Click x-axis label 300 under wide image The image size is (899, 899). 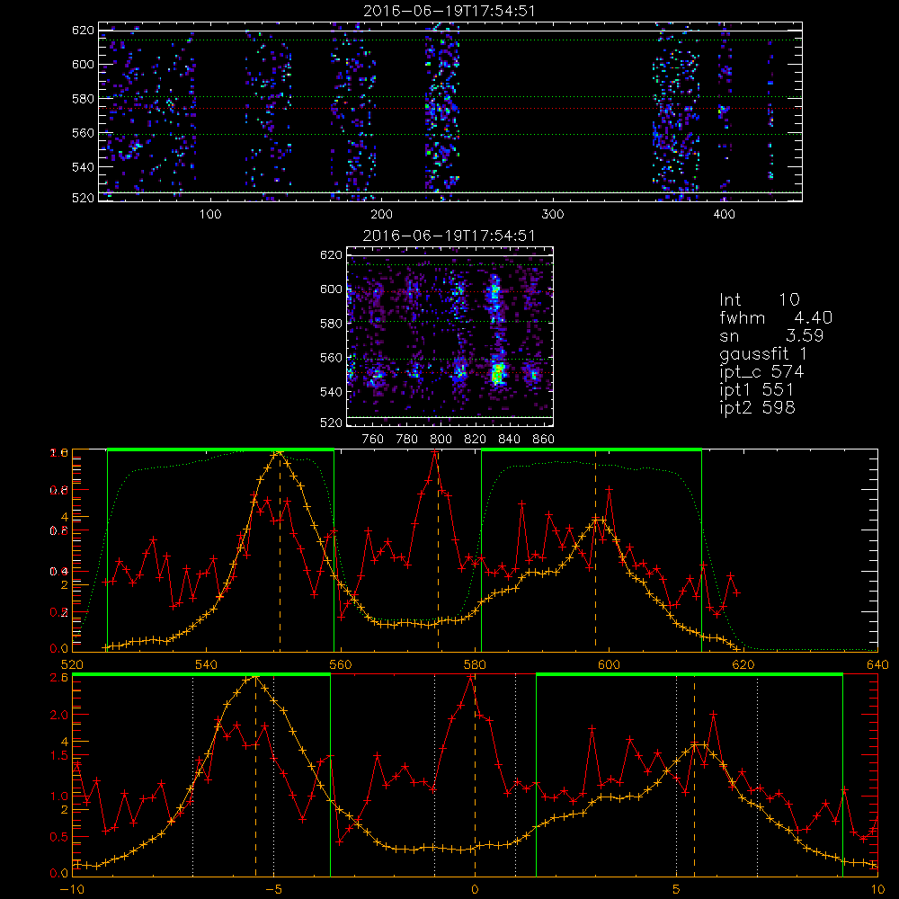553,215
